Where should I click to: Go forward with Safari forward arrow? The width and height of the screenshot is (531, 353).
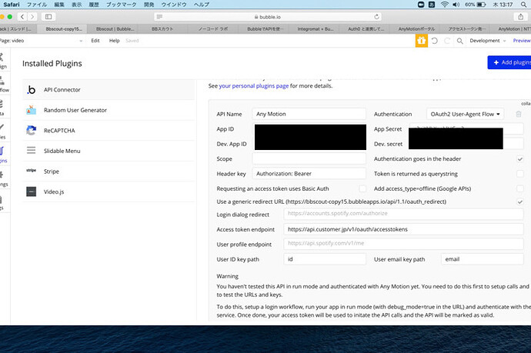tap(32, 17)
